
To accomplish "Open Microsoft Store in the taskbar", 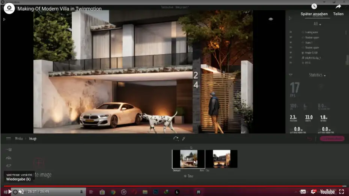I will pos(102,192).
